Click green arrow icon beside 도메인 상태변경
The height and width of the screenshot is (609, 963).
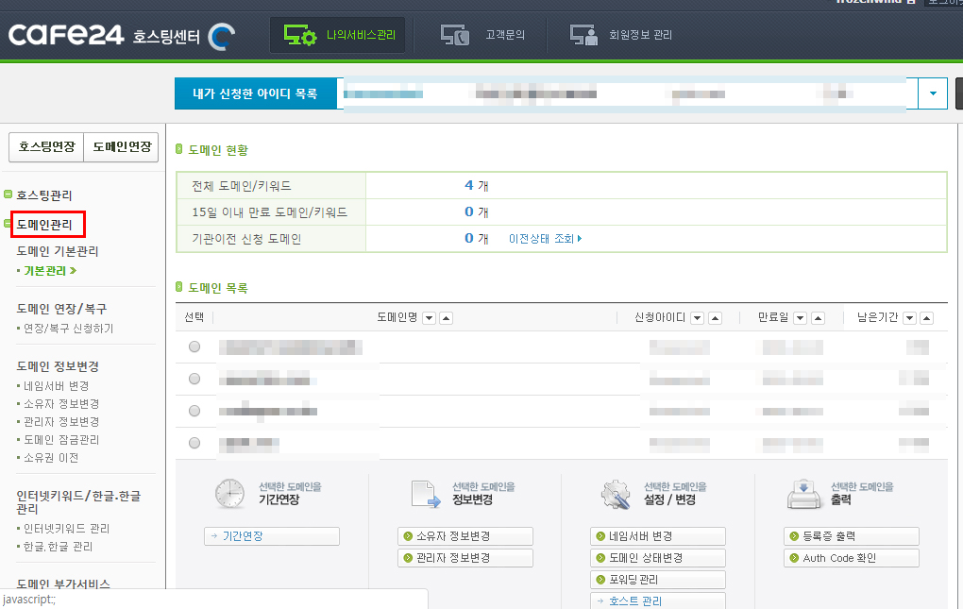600,558
